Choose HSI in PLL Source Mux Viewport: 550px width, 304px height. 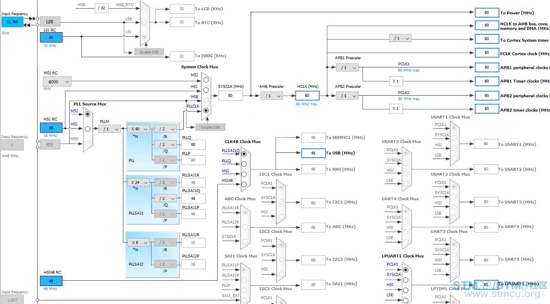click(87, 129)
